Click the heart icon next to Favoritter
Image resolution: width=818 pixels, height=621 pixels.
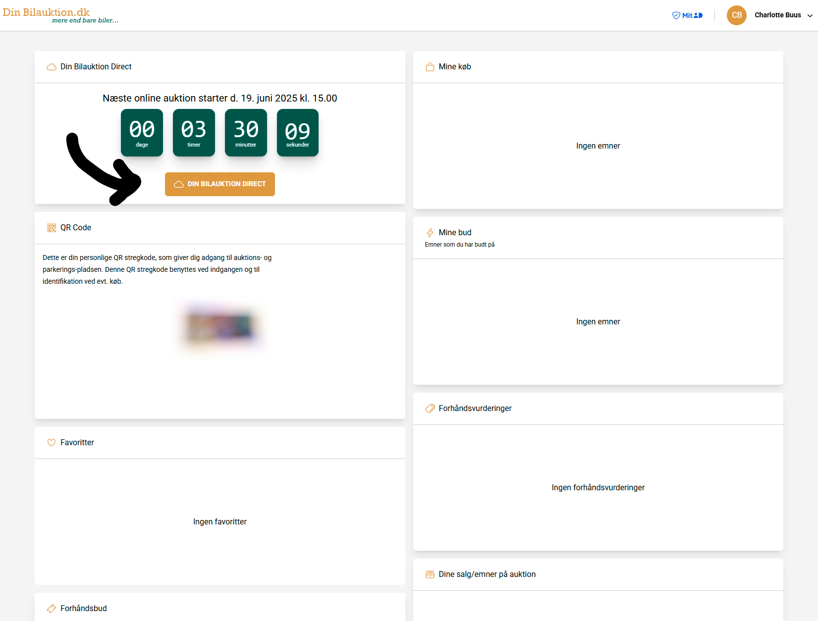tap(51, 443)
